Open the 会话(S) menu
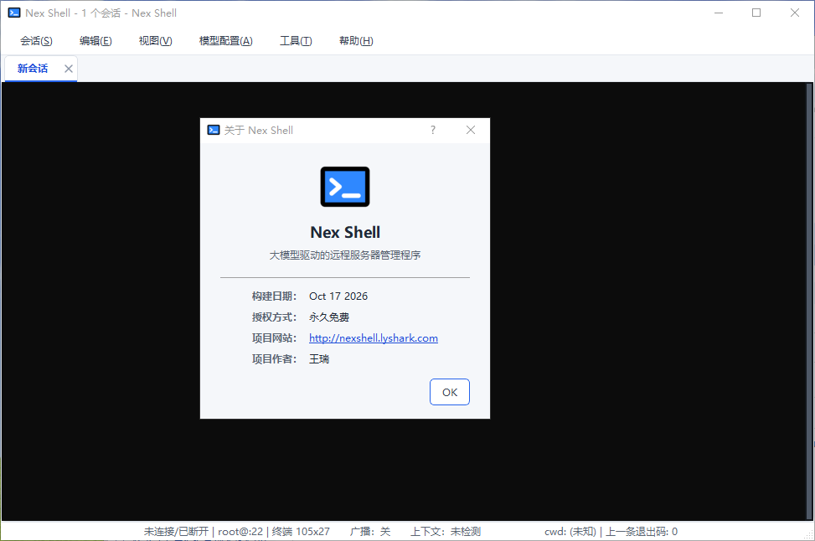815x541 pixels. (36, 41)
